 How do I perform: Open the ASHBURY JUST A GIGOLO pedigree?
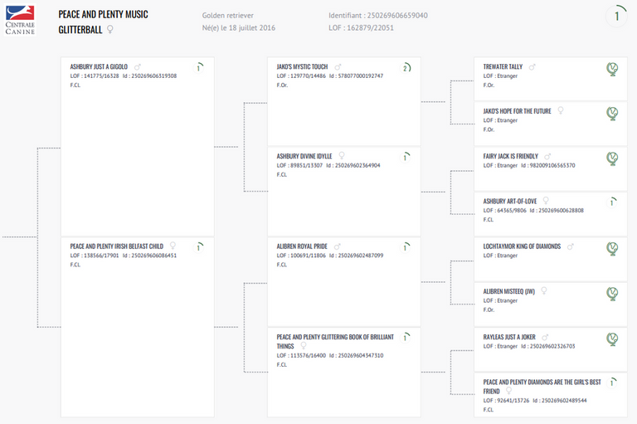[99, 66]
